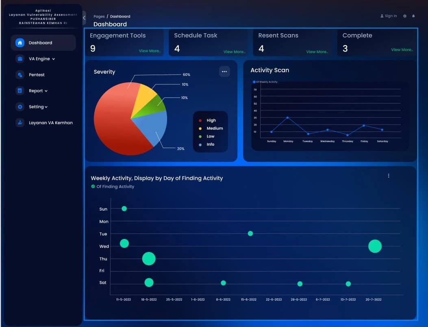The image size is (428, 327).
Task: Click the Pentest sidebar icon
Action: 20,75
